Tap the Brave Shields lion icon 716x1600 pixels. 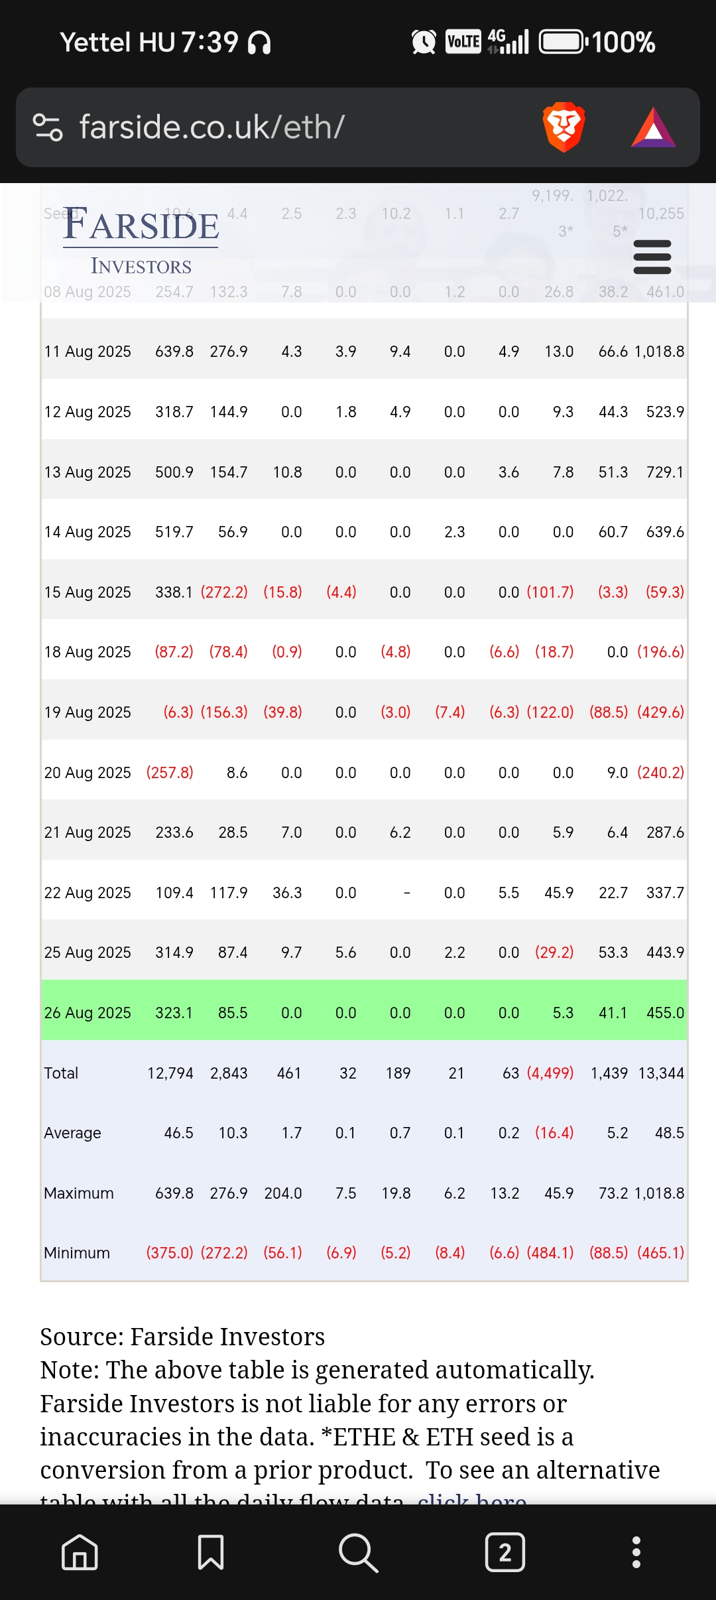pyautogui.click(x=564, y=127)
